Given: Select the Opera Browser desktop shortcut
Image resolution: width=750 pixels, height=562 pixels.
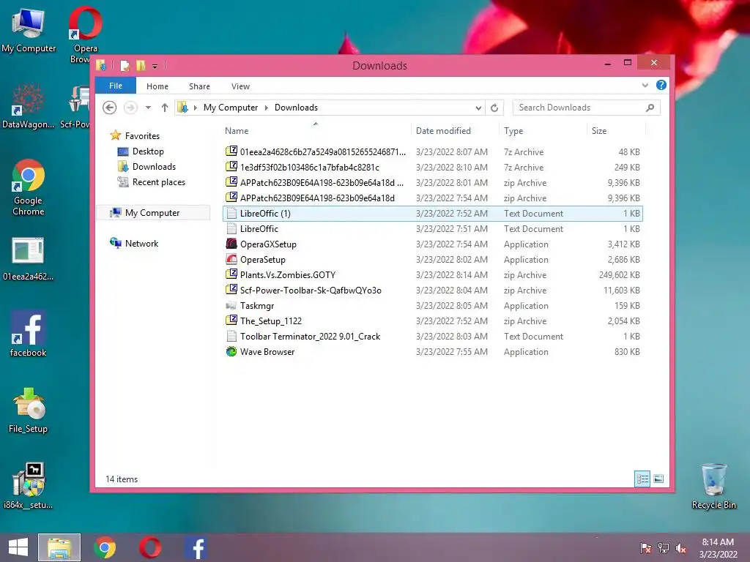Looking at the screenshot, I should 84,34.
